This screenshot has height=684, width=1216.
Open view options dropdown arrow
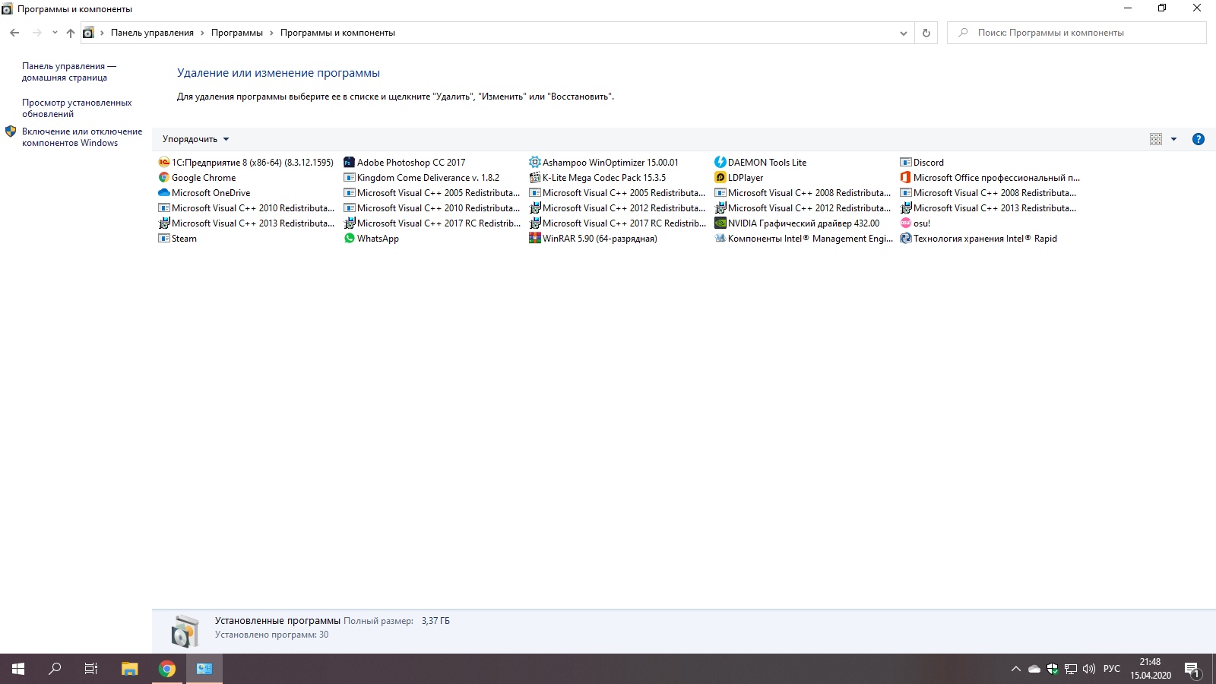point(1173,139)
